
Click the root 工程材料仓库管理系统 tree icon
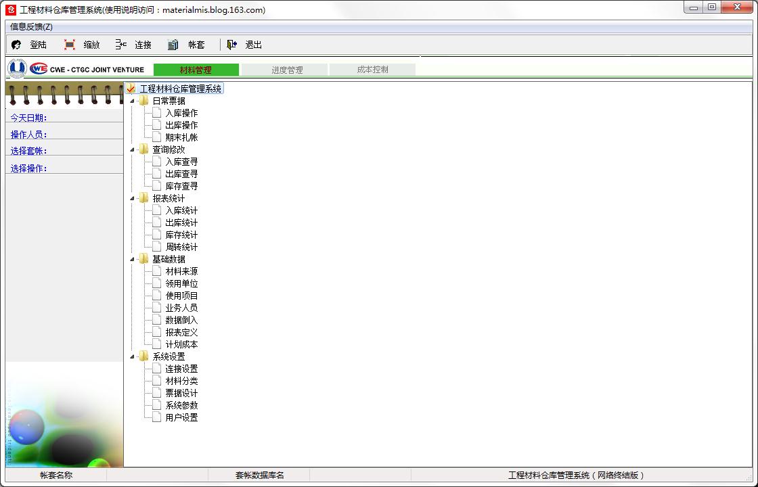[x=131, y=89]
